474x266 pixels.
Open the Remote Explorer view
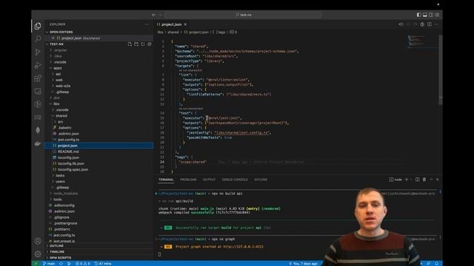click(38, 91)
